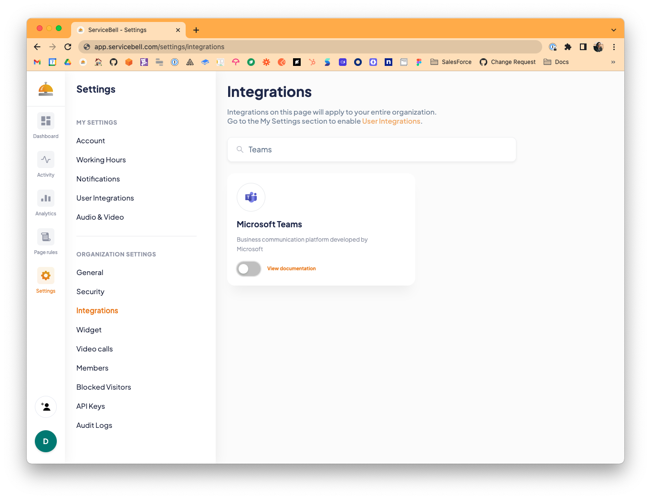Click the ServiceBell bell logo
This screenshot has width=651, height=499.
[x=46, y=89]
